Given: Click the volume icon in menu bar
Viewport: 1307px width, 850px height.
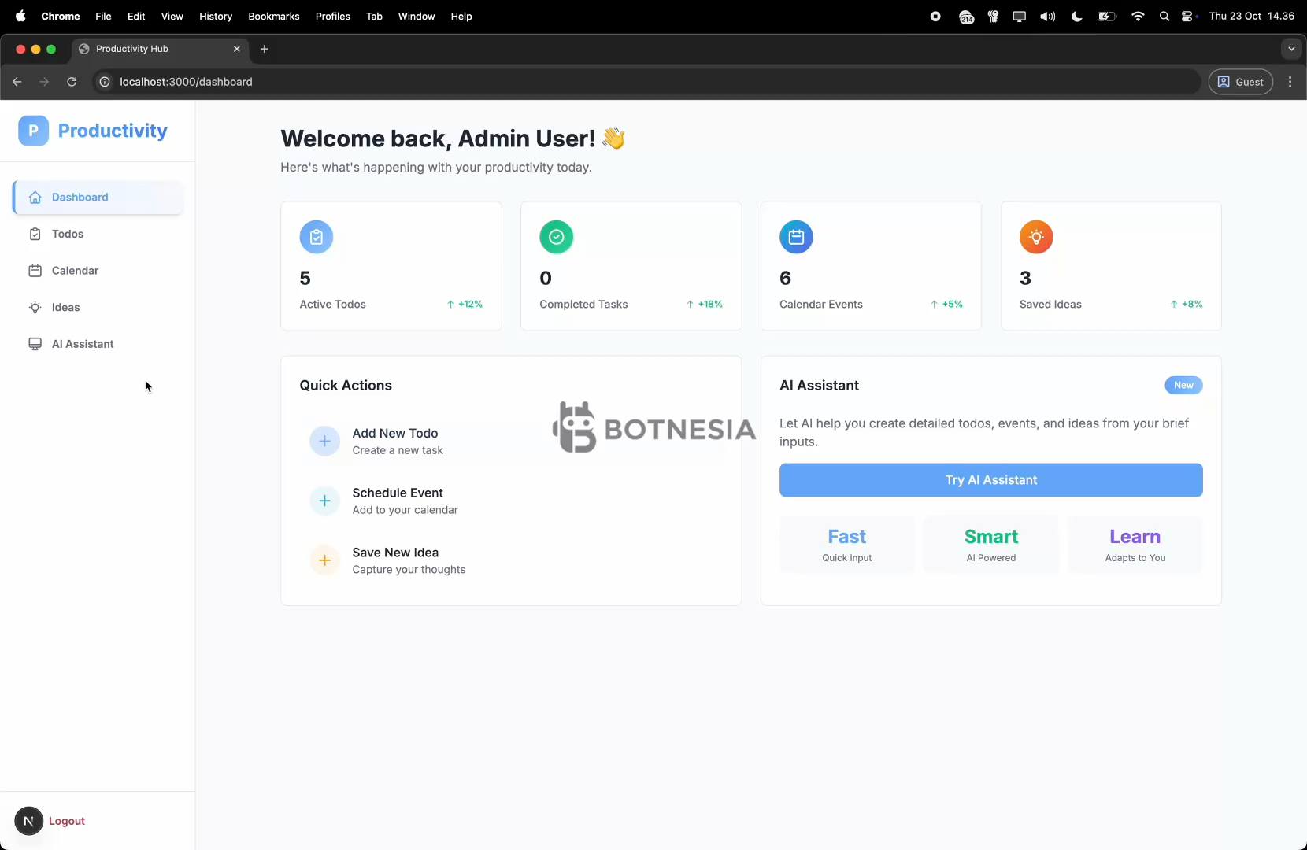Looking at the screenshot, I should (x=1047, y=16).
